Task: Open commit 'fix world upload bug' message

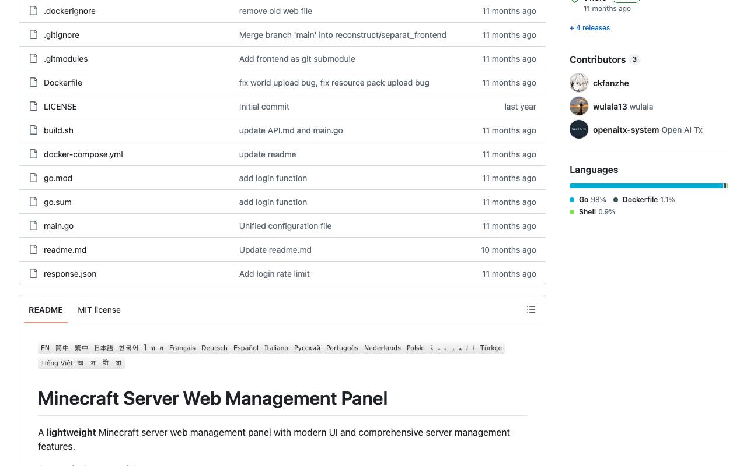Action: pyautogui.click(x=334, y=83)
